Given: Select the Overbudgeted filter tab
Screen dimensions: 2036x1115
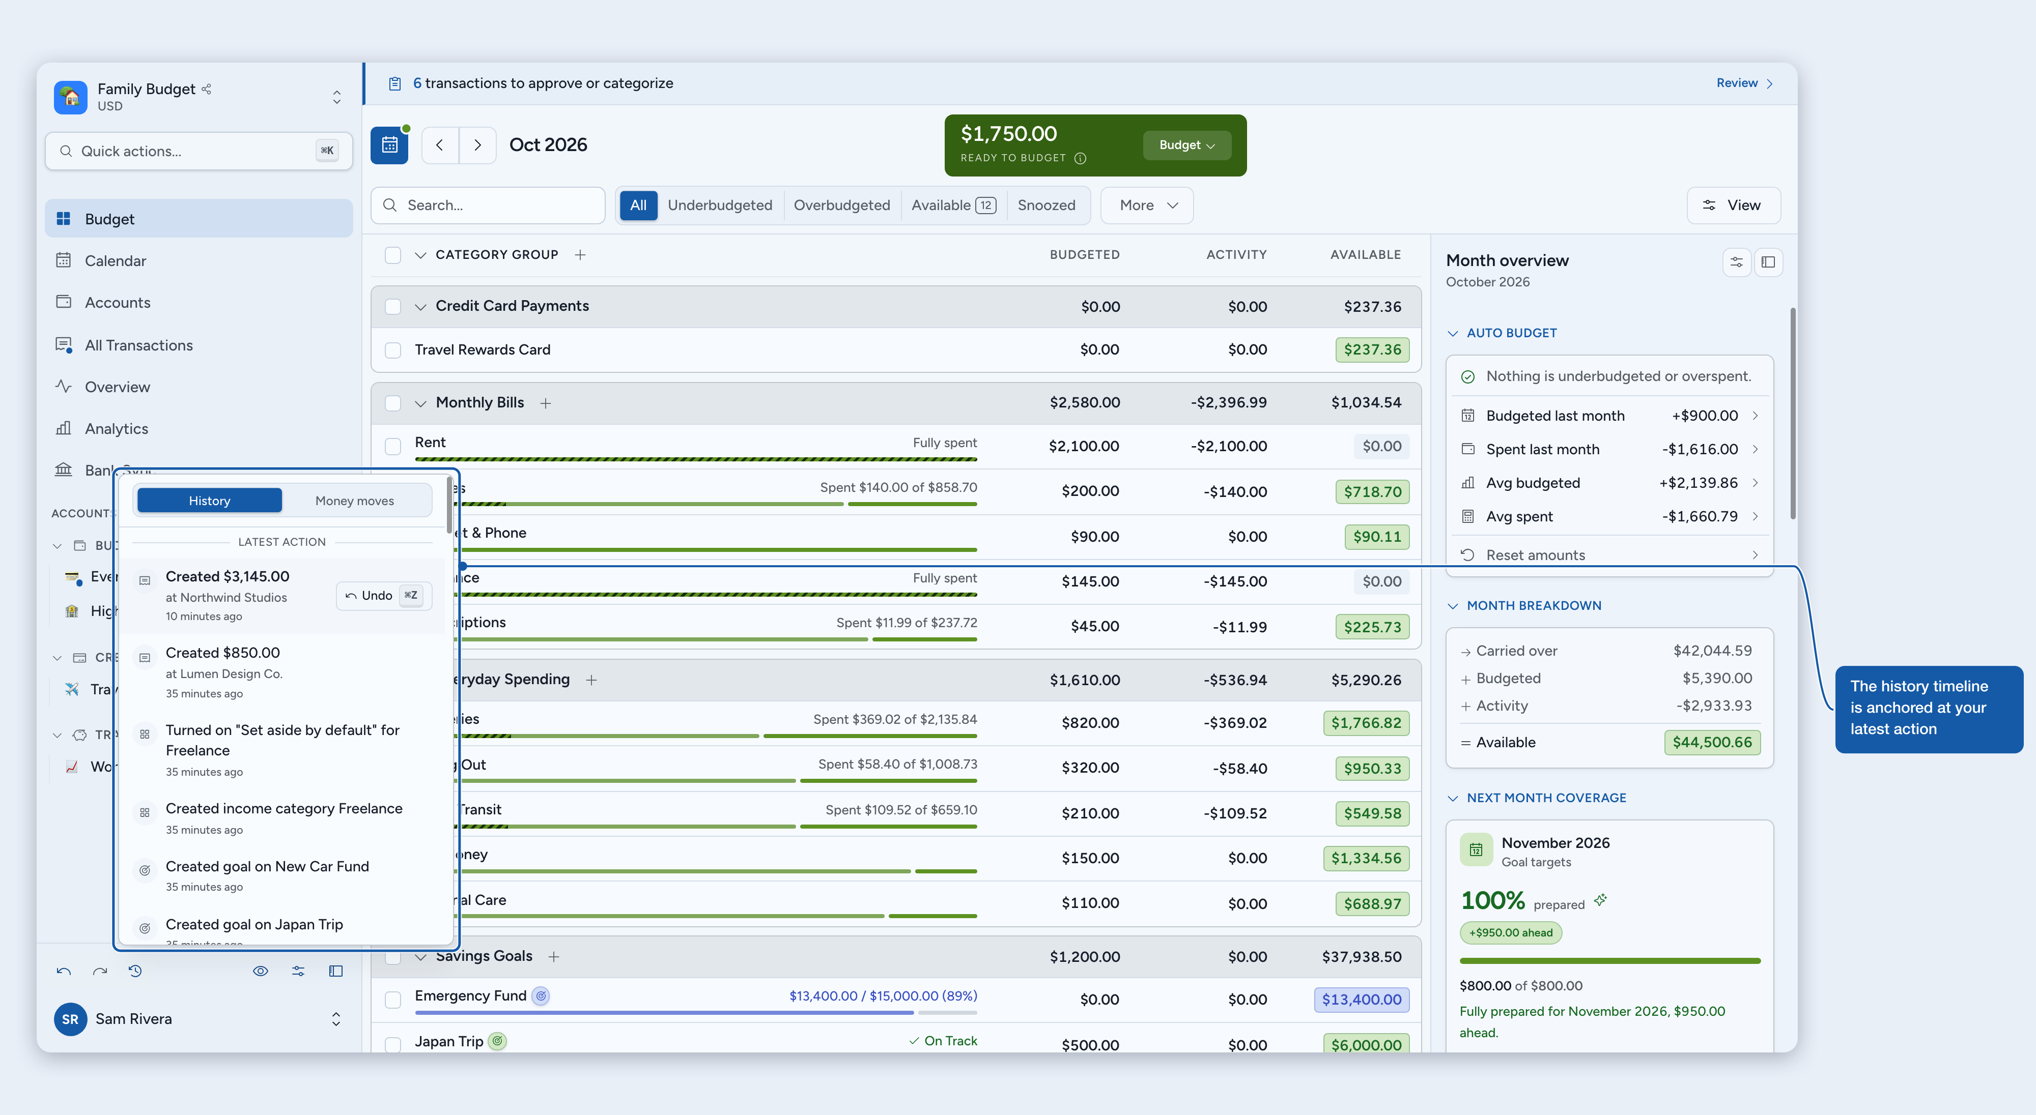Looking at the screenshot, I should pyautogui.click(x=842, y=206).
